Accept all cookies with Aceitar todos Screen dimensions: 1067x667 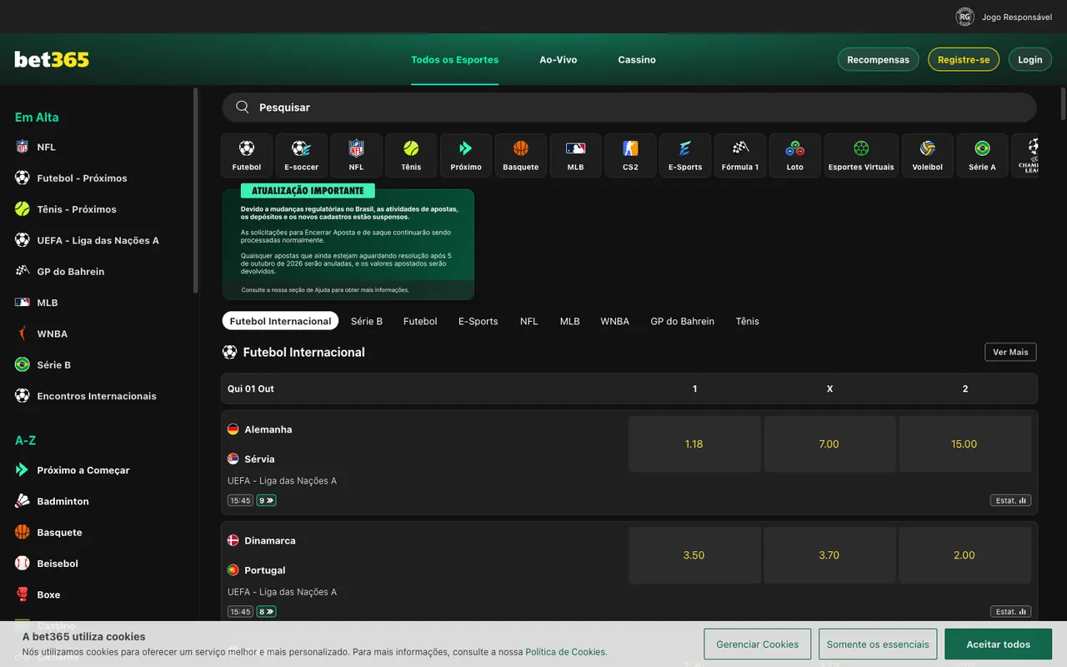pos(998,644)
